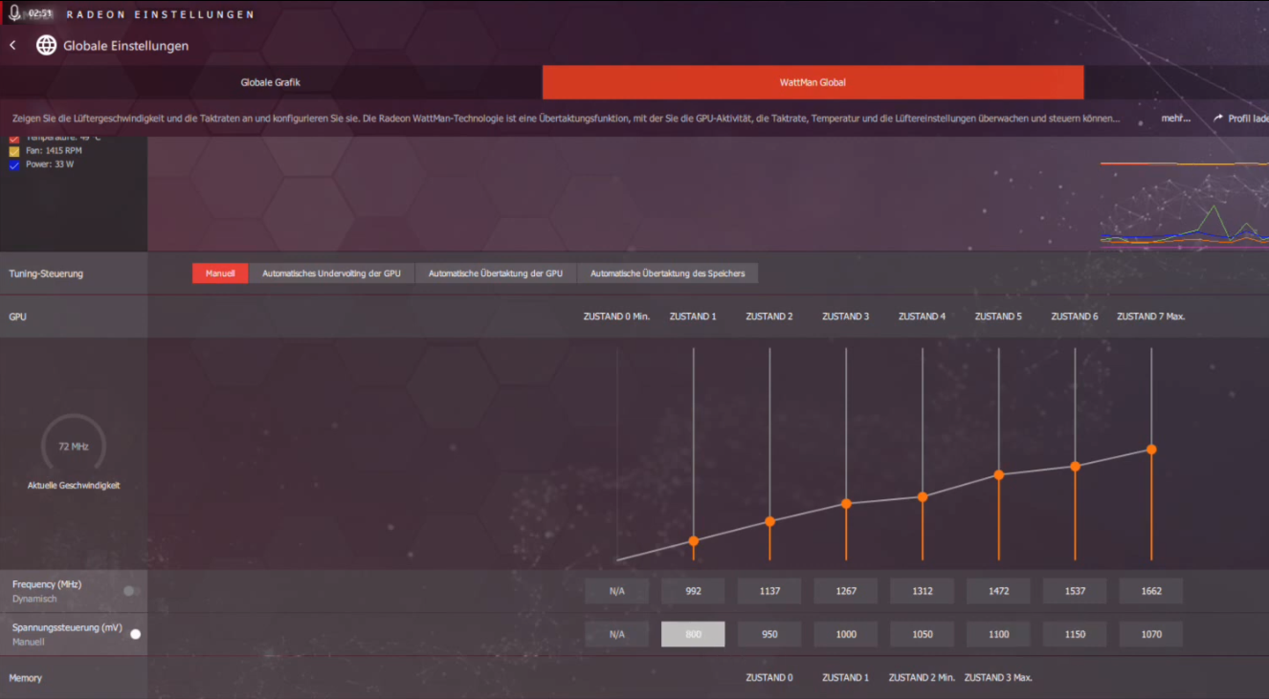Viewport: 1269px width, 699px height.
Task: Click the Zustand 4 frequency slider handle
Action: click(x=923, y=497)
